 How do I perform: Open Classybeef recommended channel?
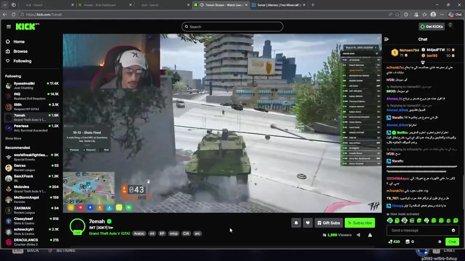(x=32, y=221)
